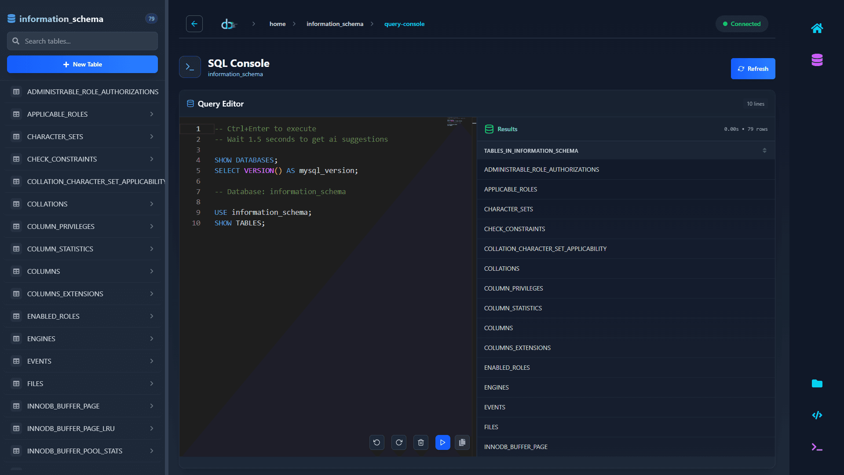This screenshot has width=844, height=475.
Task: Click the 79 table count badge
Action: 151,18
